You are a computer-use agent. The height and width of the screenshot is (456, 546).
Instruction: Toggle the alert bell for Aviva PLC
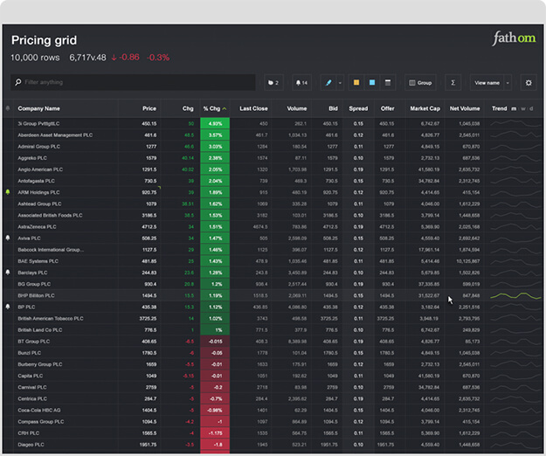pyautogui.click(x=9, y=238)
